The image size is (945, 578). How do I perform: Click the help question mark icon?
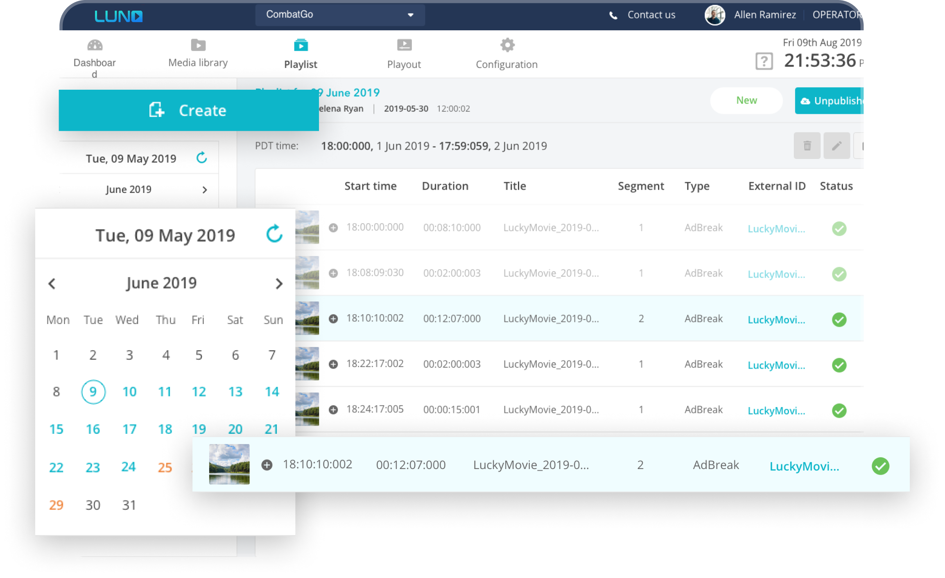pyautogui.click(x=764, y=61)
